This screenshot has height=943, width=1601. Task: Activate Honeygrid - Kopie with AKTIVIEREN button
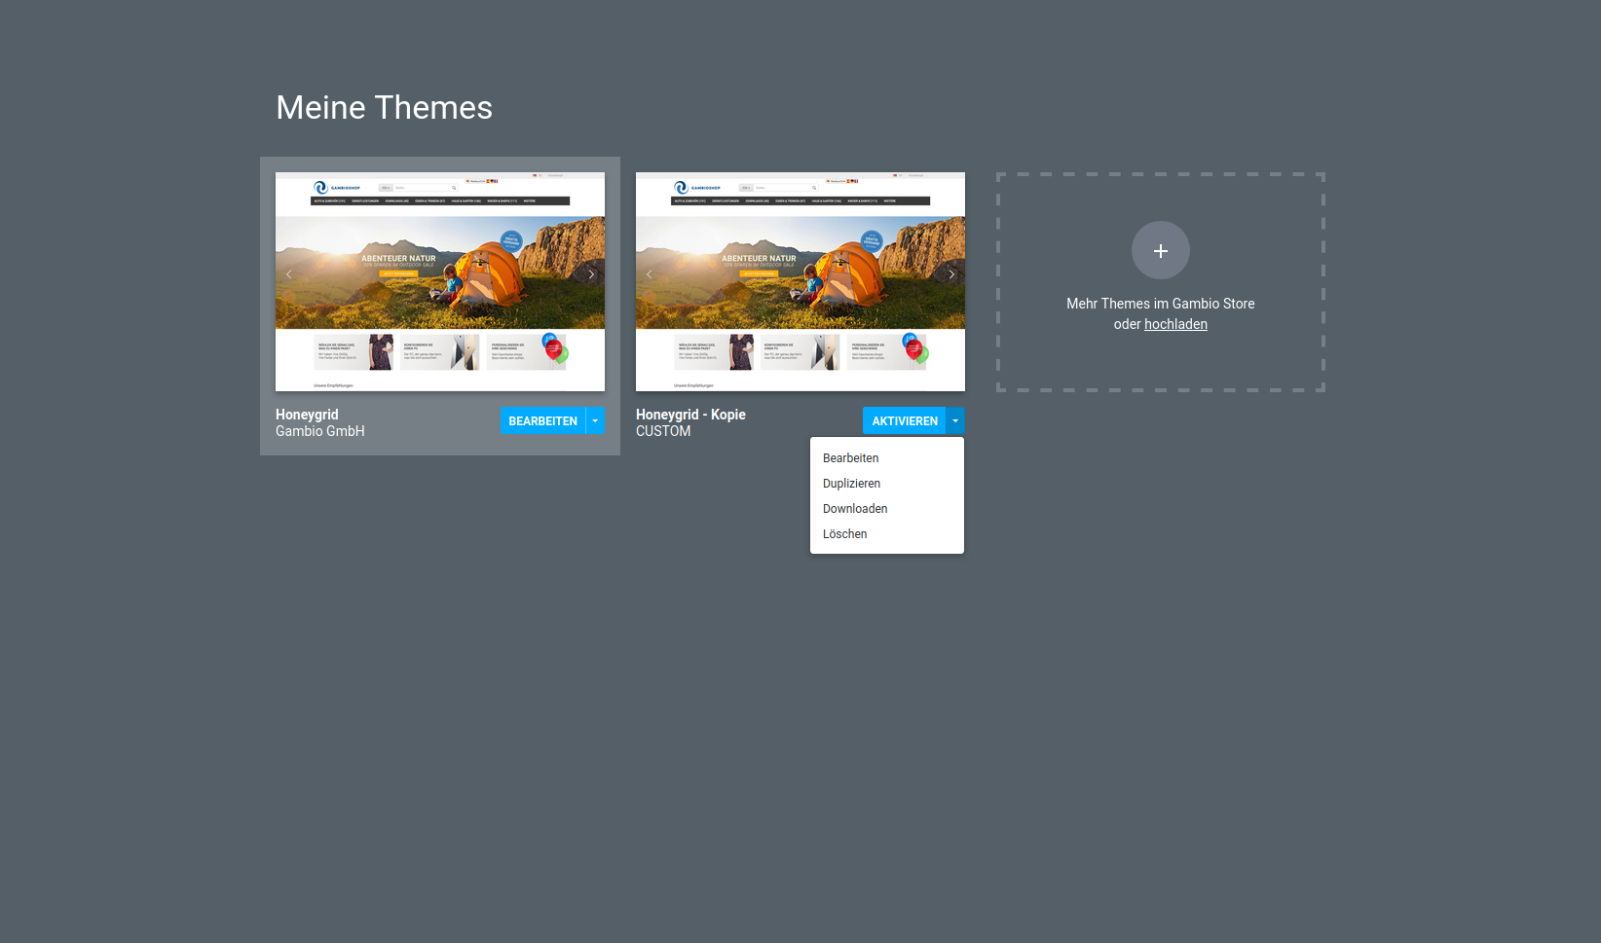point(904,420)
